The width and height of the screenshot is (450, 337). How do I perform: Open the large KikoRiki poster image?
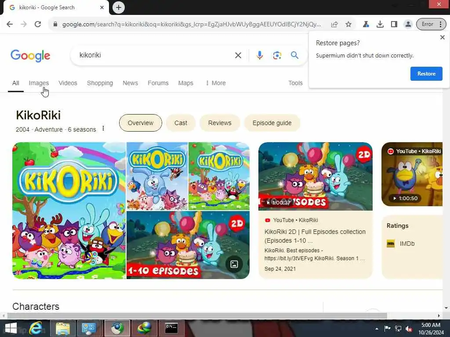point(69,211)
